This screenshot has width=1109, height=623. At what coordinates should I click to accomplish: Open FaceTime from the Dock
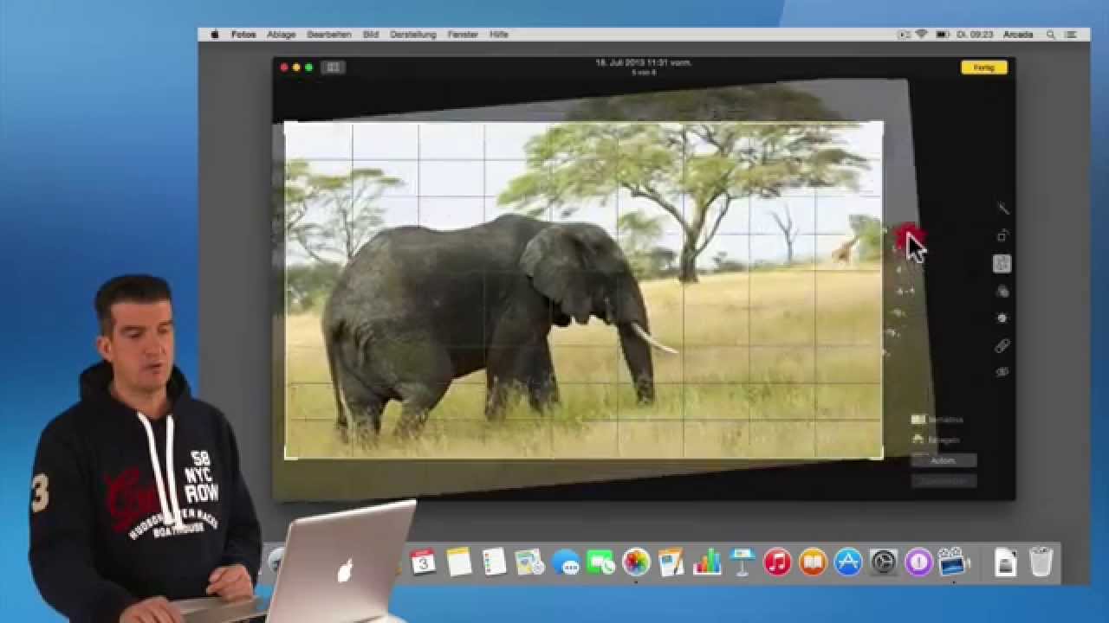600,562
